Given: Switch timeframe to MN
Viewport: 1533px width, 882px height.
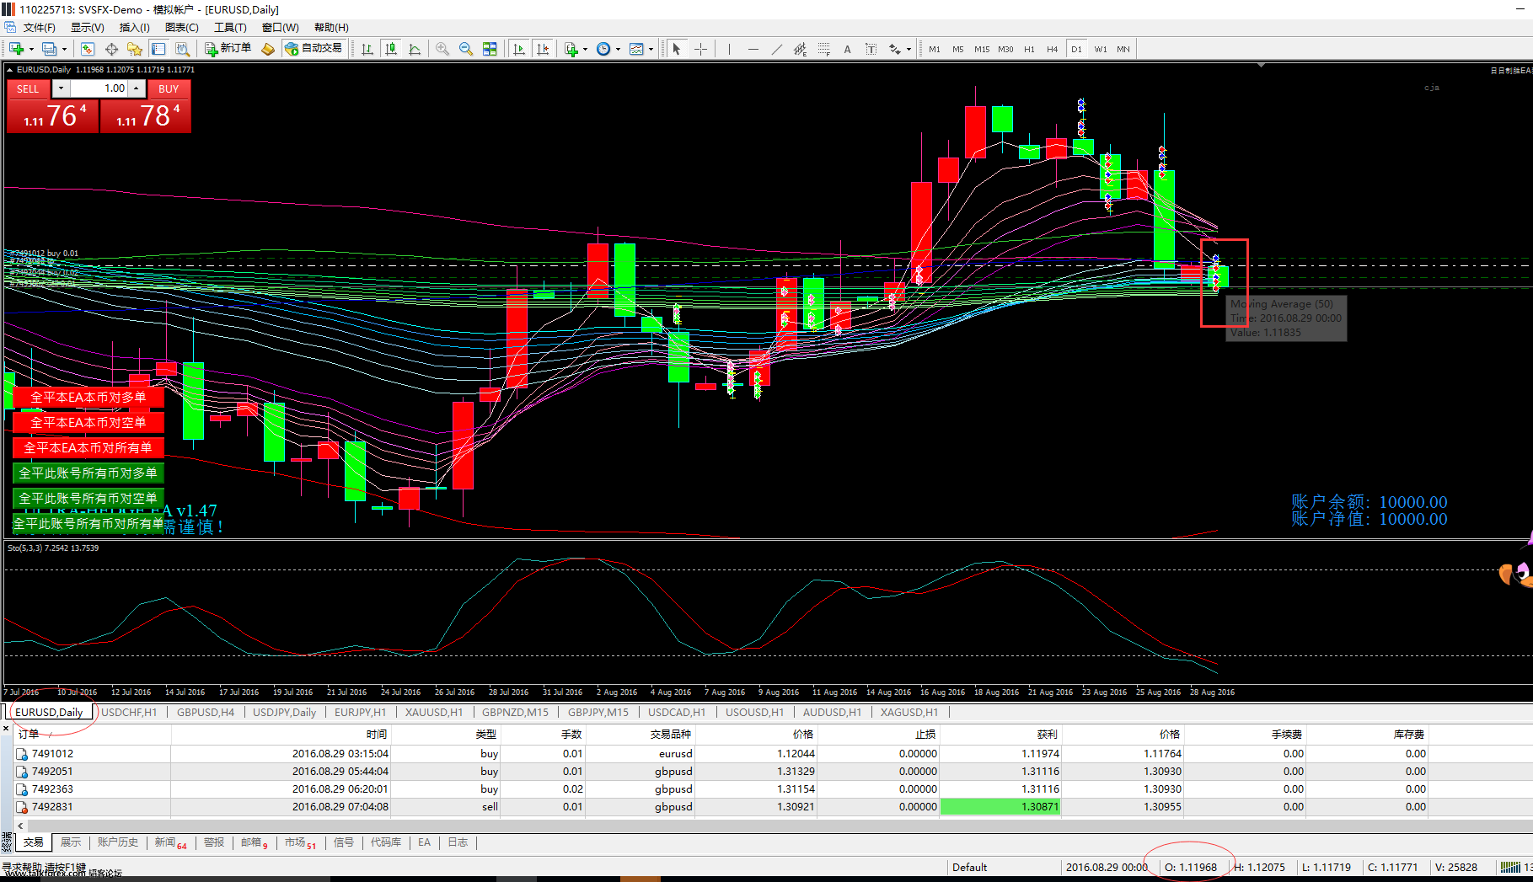Looking at the screenshot, I should pyautogui.click(x=1123, y=49).
